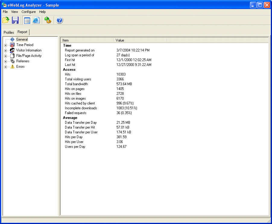Select the Errors tree item
Viewport: 272px width, 224px height.
coord(20,67)
